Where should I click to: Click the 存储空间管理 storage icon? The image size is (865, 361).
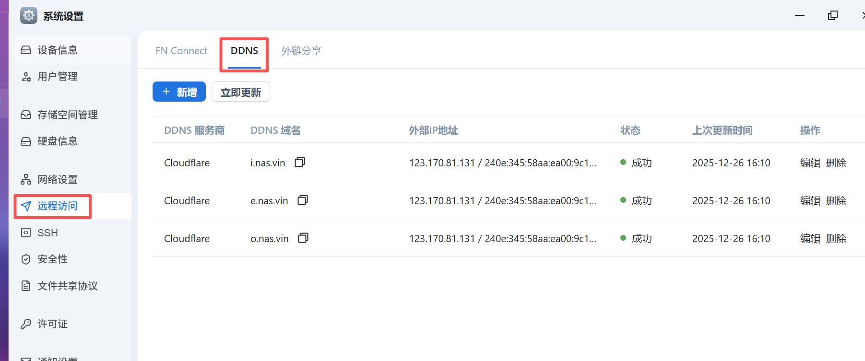tap(26, 115)
